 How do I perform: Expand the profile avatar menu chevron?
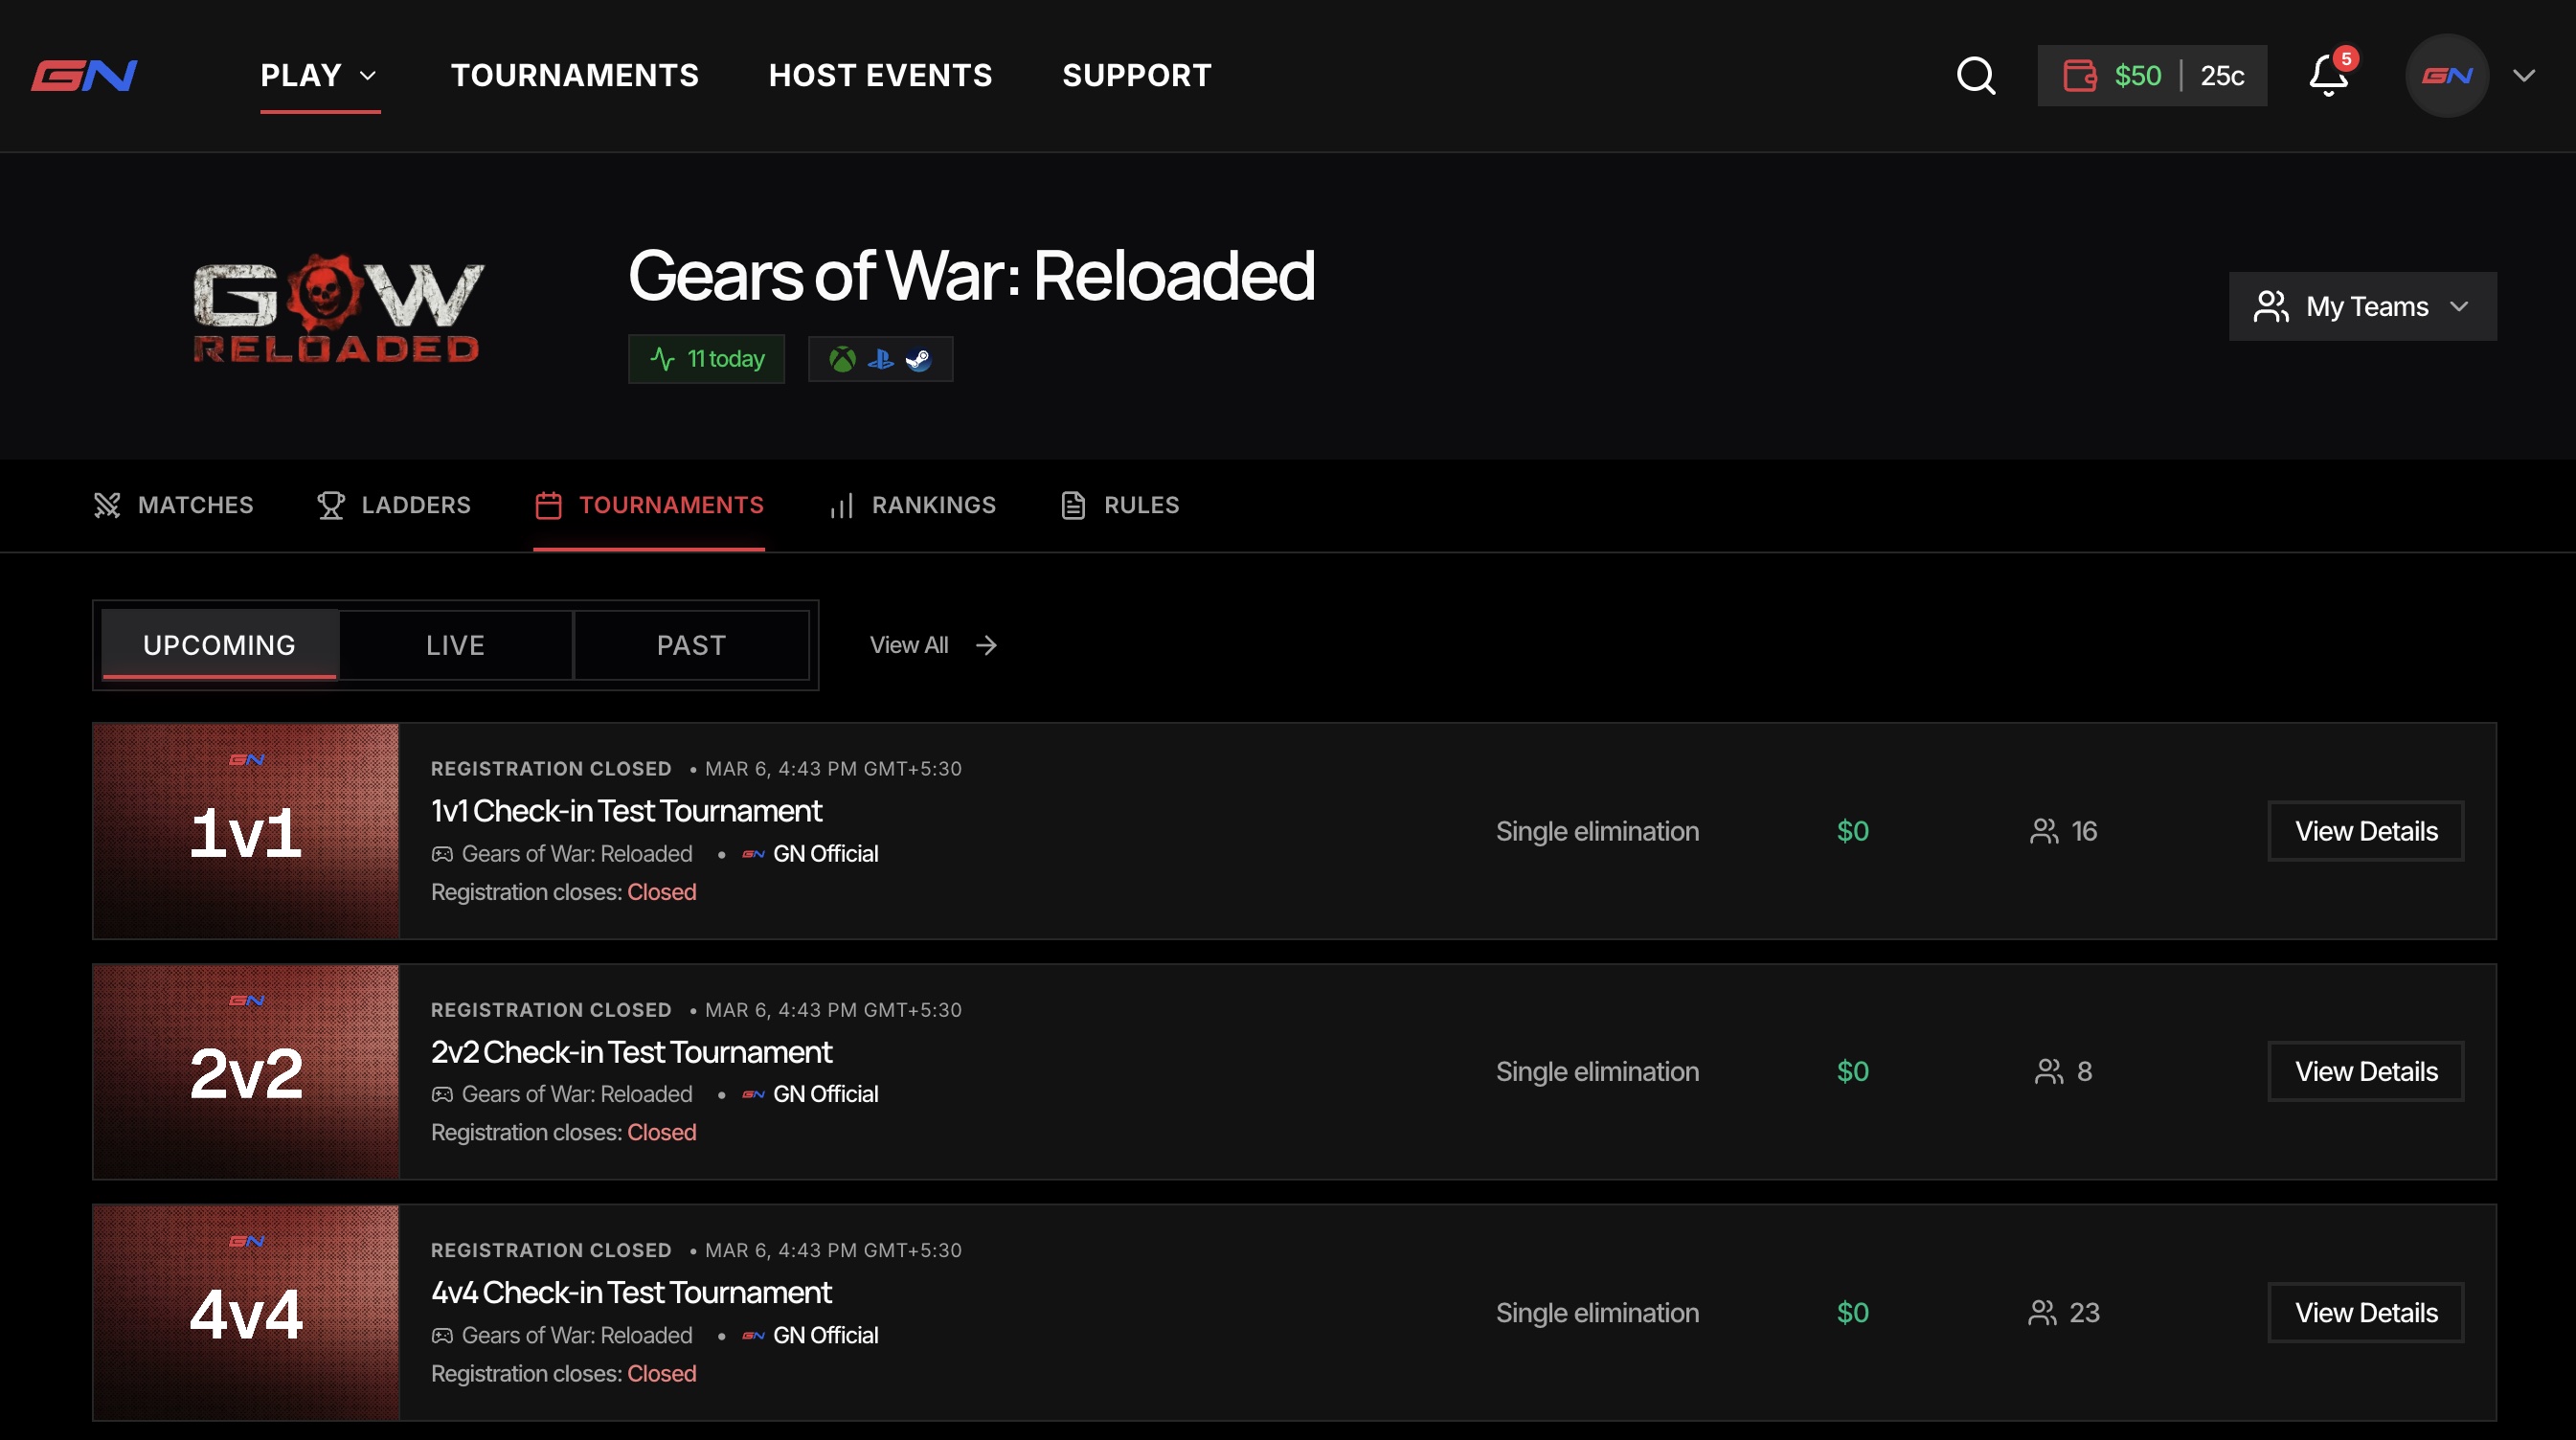coord(2524,76)
